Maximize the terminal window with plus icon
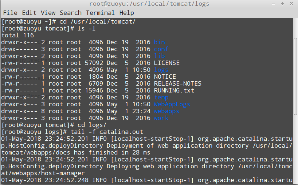Viewport: 298px width, 185px height. (x=282, y=4)
